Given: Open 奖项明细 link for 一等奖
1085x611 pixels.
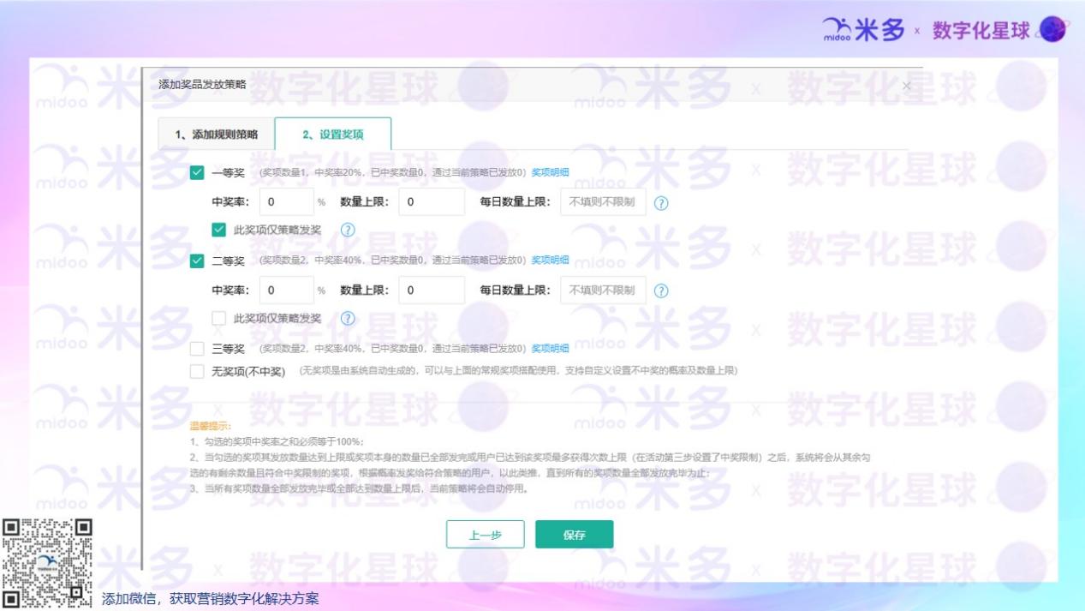Looking at the screenshot, I should (x=550, y=172).
